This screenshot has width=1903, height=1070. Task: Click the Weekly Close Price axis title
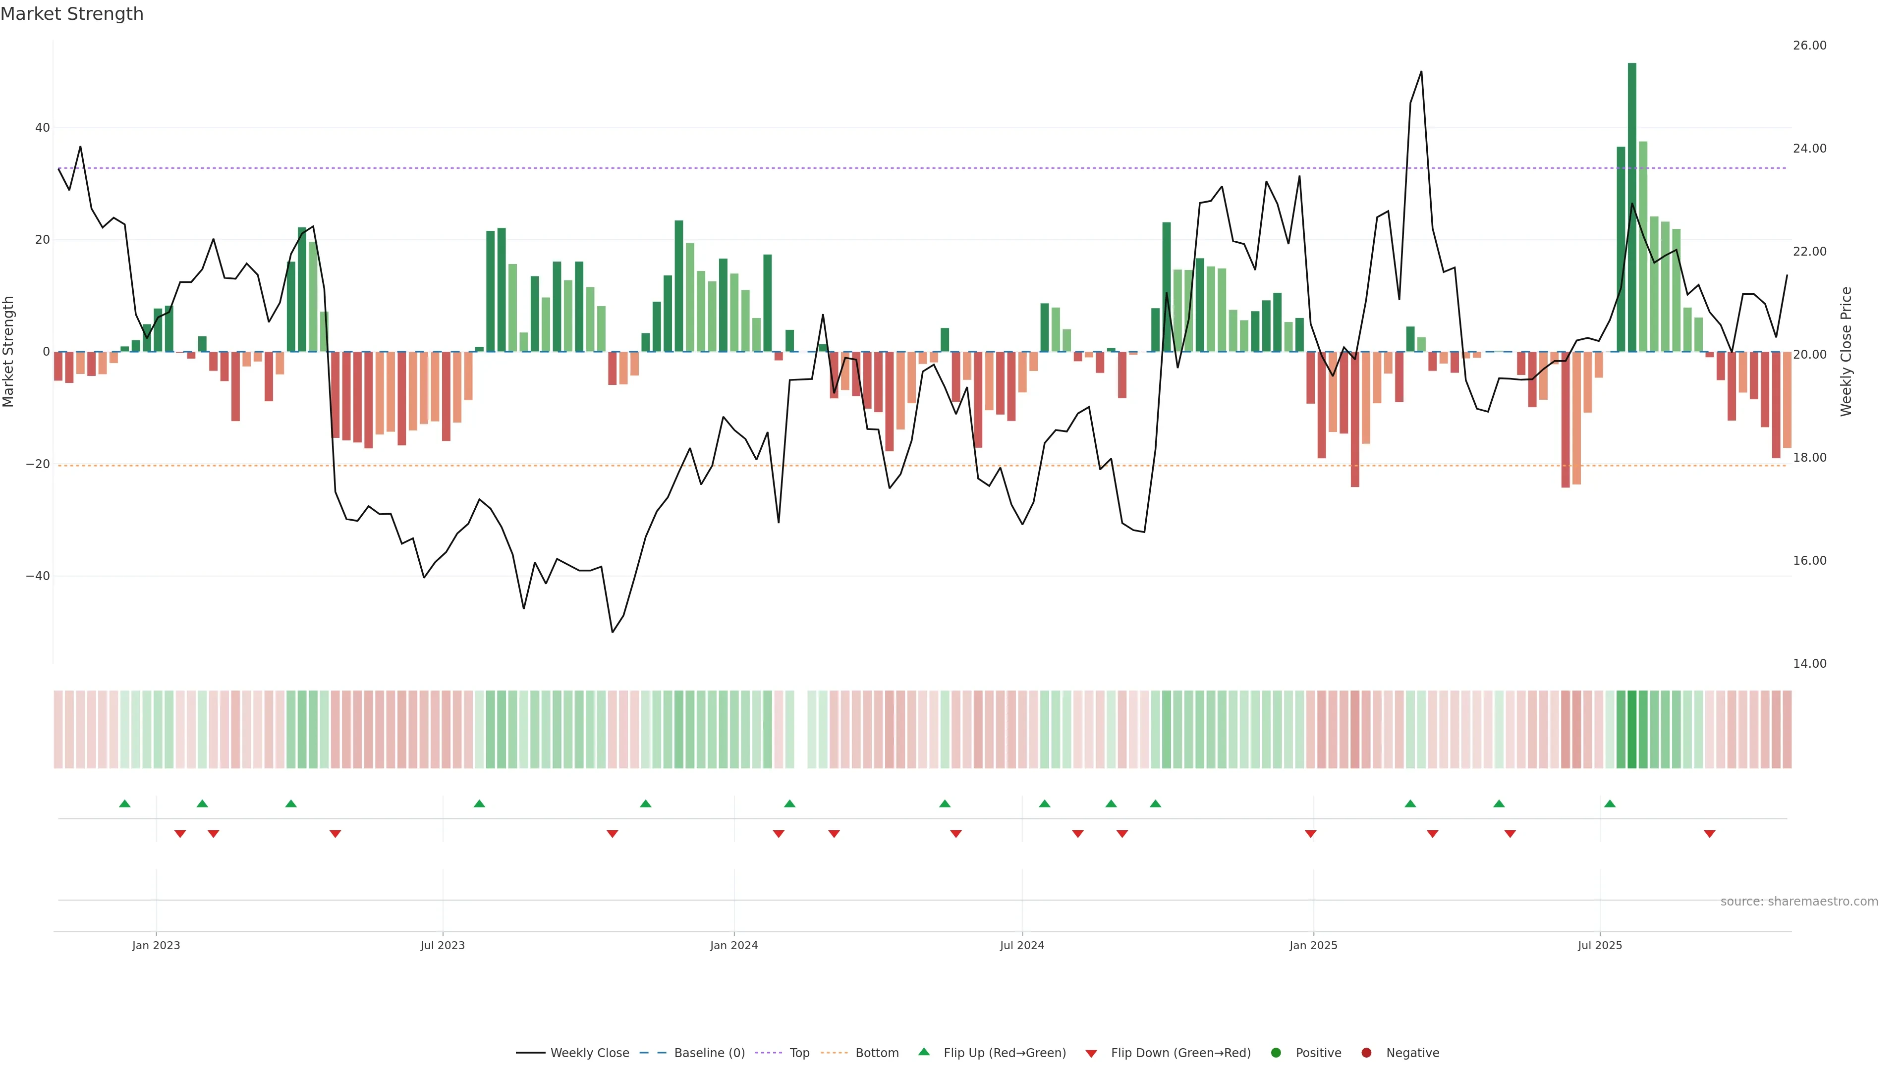[x=1846, y=352]
